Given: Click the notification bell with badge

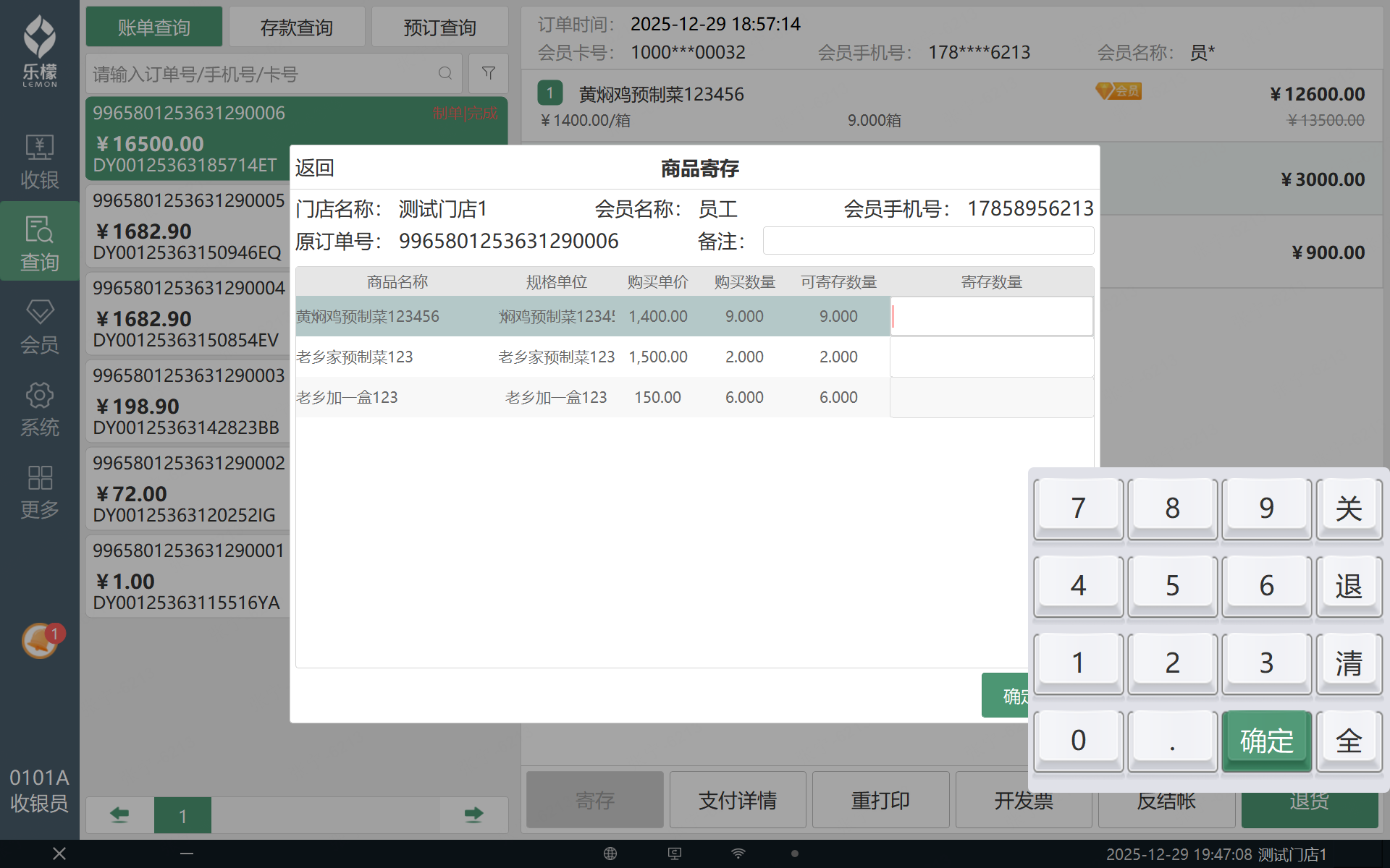Looking at the screenshot, I should 41,640.
